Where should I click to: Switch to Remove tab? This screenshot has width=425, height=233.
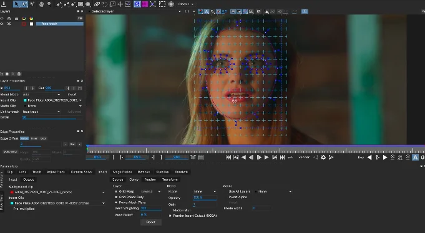click(x=144, y=172)
